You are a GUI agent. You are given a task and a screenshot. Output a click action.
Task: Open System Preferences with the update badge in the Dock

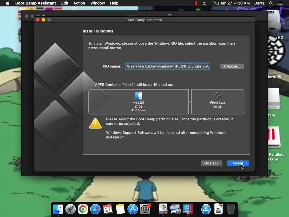click(145, 209)
